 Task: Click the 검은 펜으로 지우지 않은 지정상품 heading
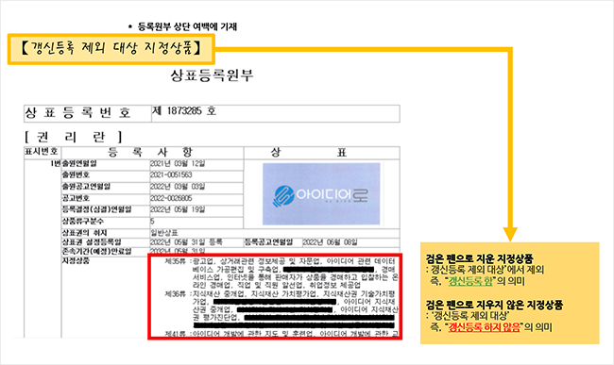point(494,305)
